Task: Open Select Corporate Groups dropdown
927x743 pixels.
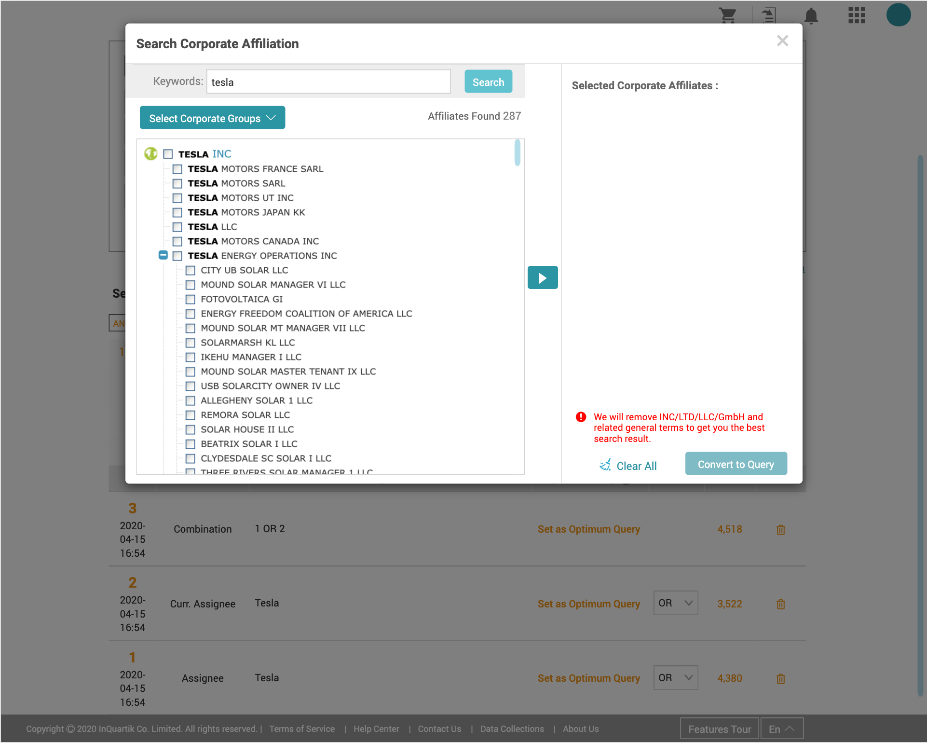Action: coord(212,118)
